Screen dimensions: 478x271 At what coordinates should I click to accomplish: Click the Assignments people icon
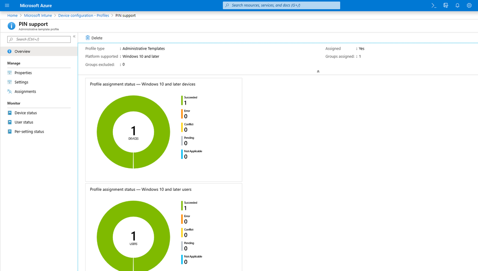click(x=10, y=92)
